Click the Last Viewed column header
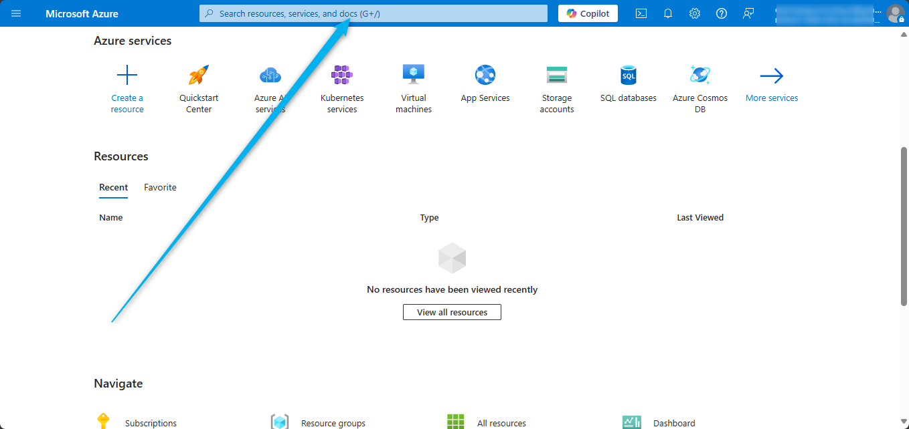 coord(700,217)
